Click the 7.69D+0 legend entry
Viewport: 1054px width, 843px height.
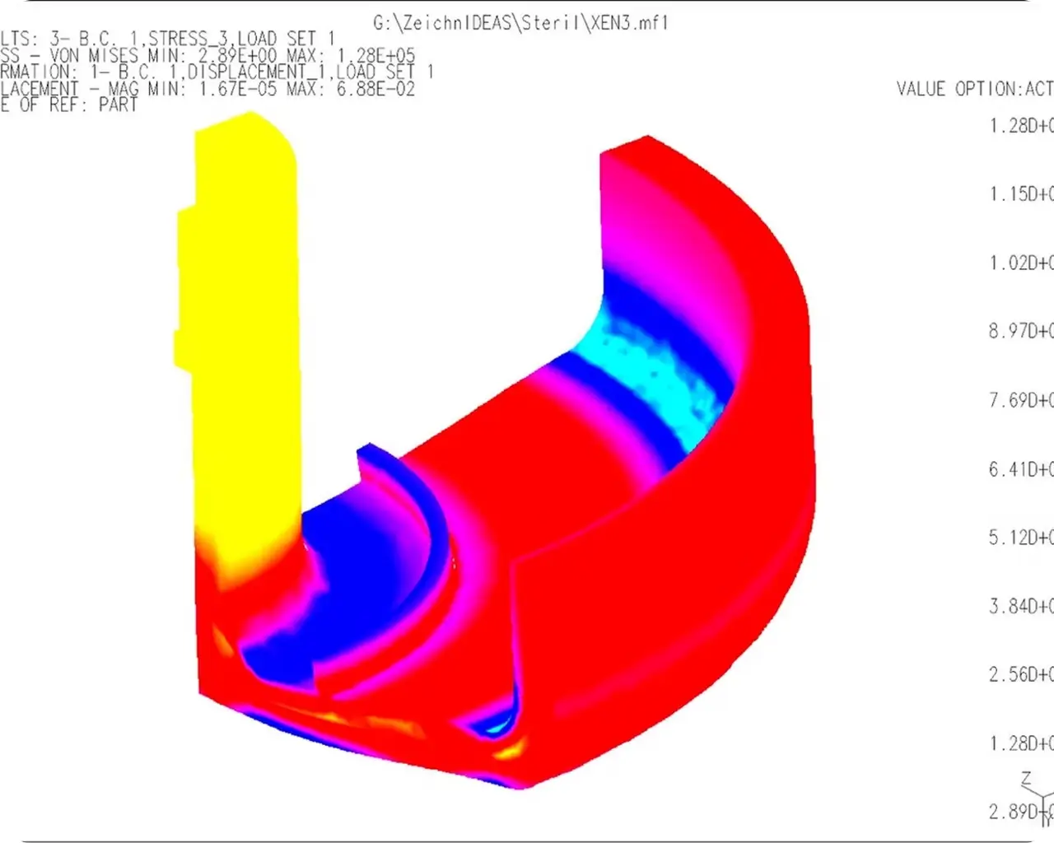[x=1020, y=400]
